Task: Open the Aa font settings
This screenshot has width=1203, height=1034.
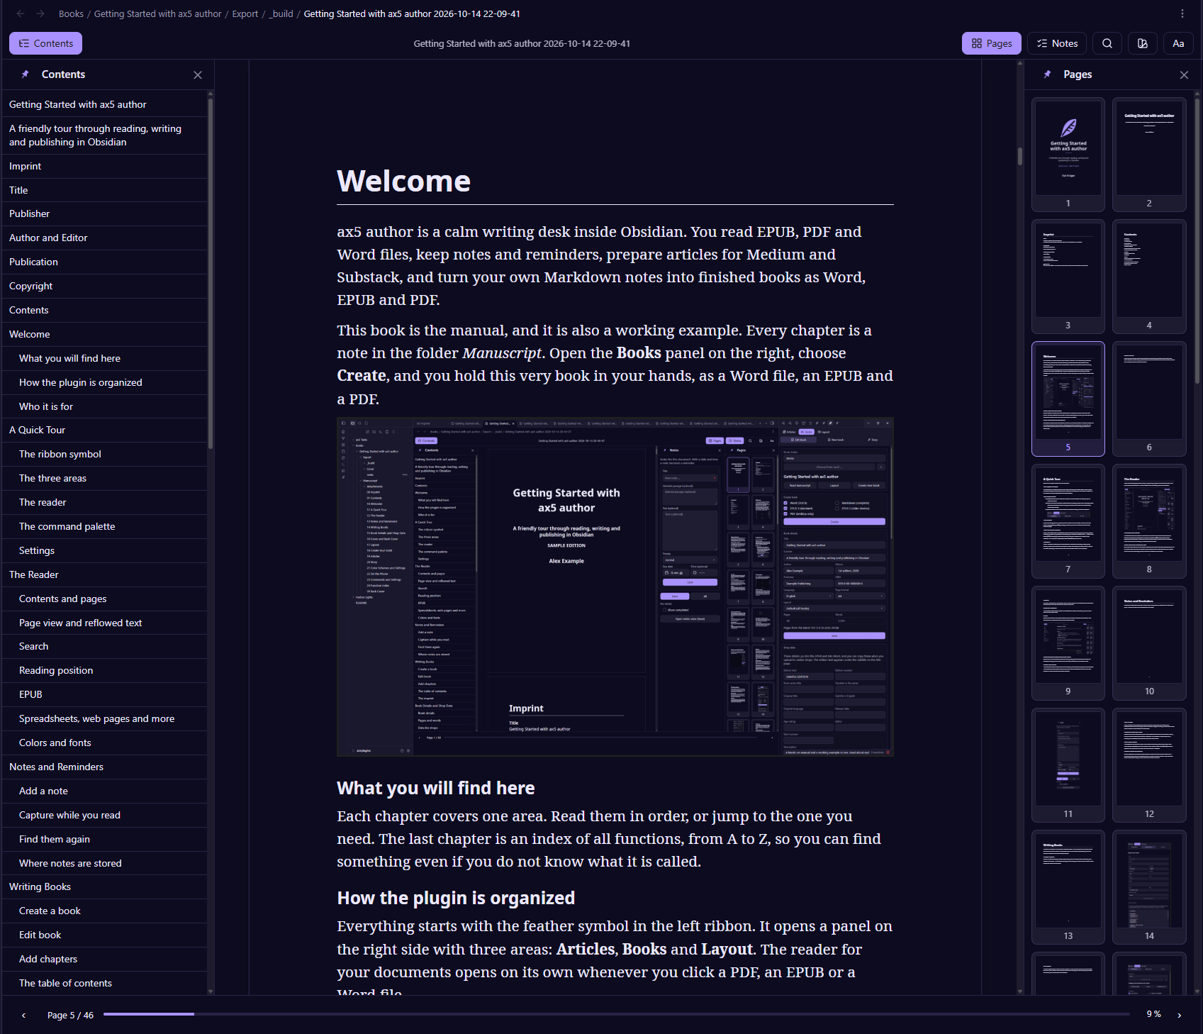Action: tap(1178, 43)
